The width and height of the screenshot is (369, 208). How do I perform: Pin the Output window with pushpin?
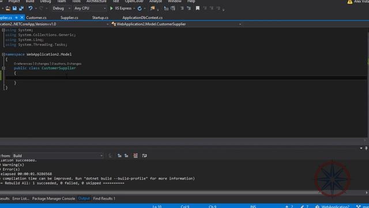coord(366,148)
